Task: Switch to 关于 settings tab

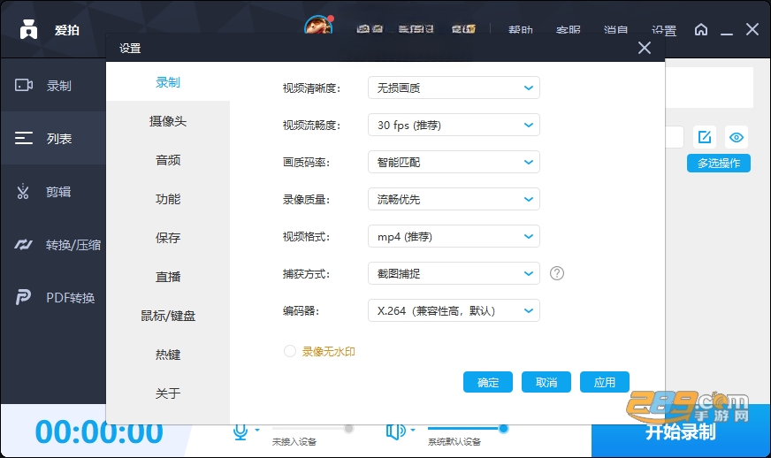Action: 168,393
